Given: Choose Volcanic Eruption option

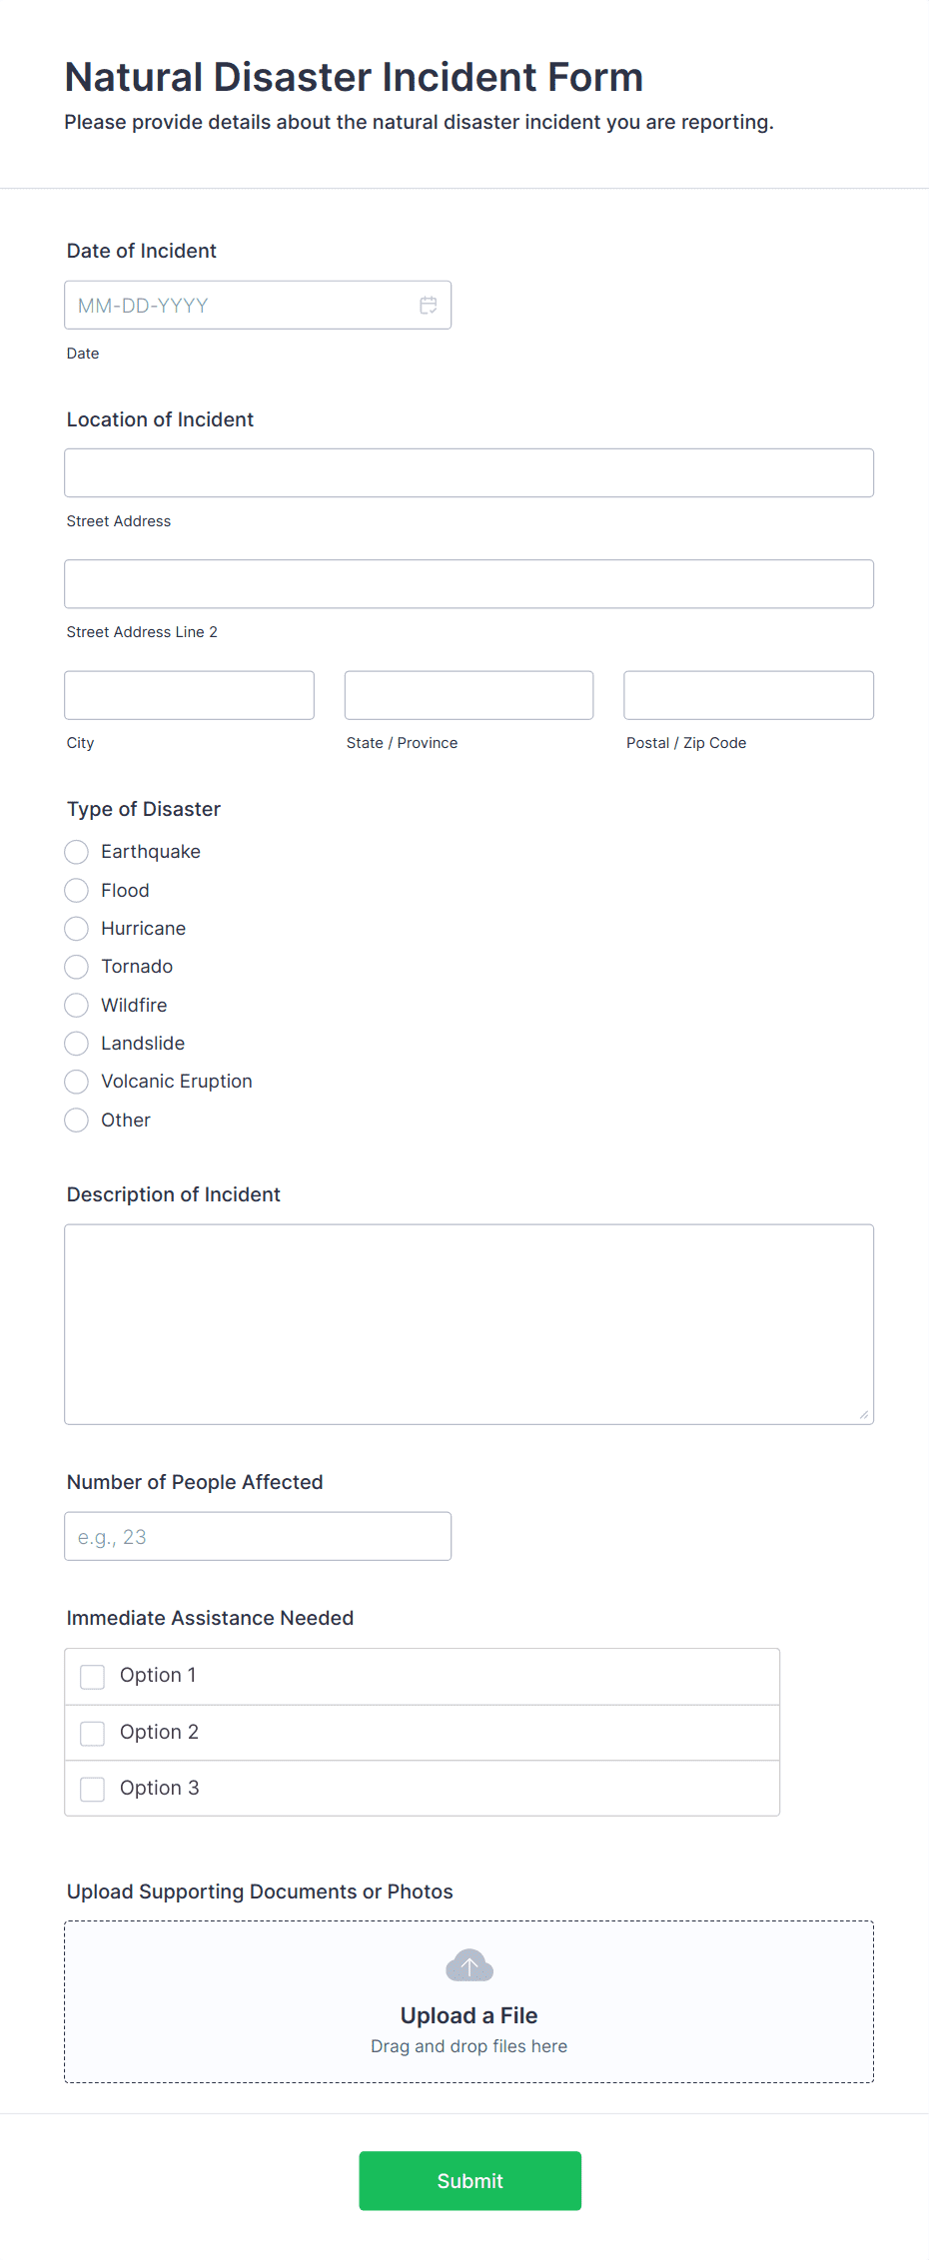Looking at the screenshot, I should pos(76,1082).
